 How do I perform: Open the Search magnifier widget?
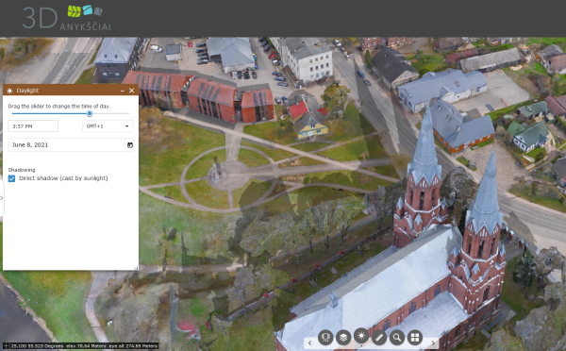point(397,338)
